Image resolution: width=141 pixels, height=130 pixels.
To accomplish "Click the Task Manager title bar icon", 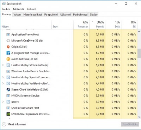I will 4,4.
